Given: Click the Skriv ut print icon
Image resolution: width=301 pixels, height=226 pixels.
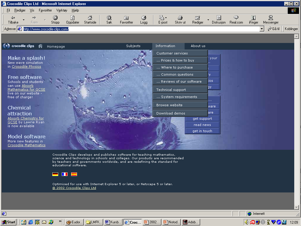Looking at the screenshot, I should pos(180,18).
